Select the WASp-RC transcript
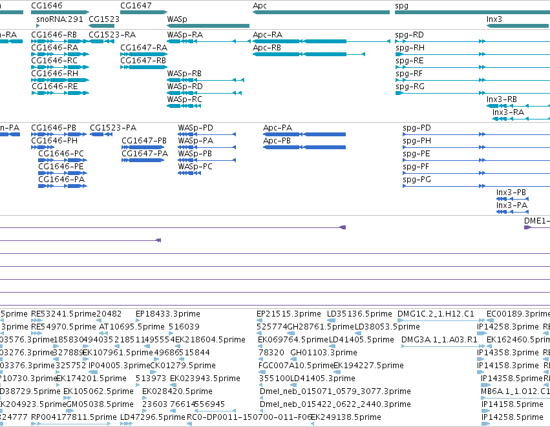550x427 pixels. (184, 106)
